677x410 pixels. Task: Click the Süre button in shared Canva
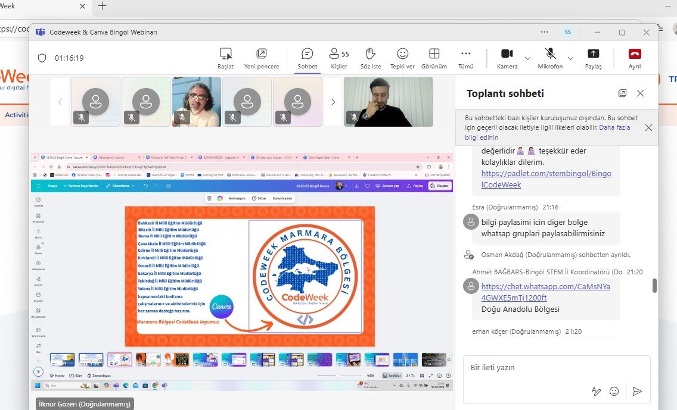[76, 375]
